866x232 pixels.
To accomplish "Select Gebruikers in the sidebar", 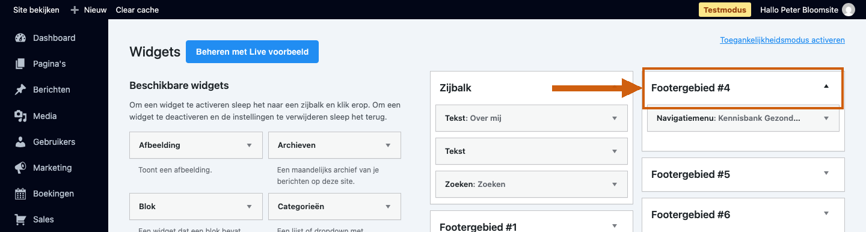I will point(54,142).
